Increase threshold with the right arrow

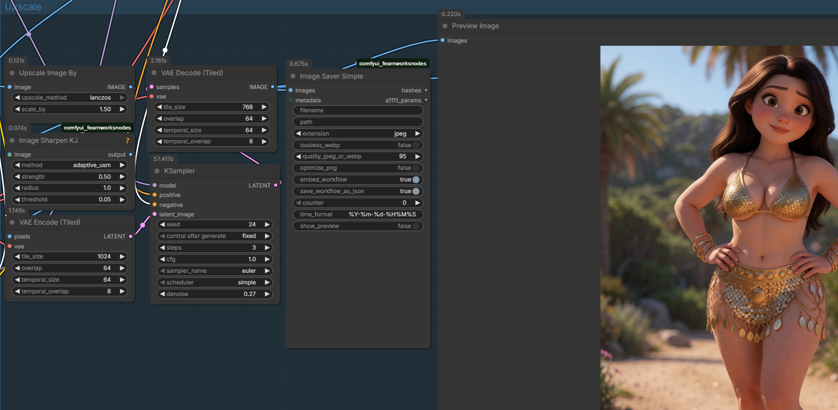point(122,199)
